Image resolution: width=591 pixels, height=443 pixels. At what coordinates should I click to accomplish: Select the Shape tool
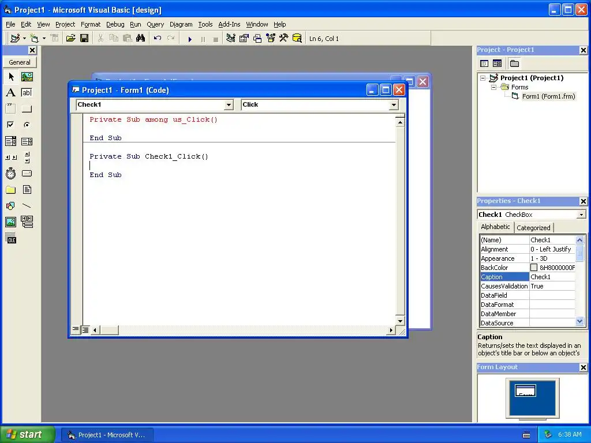pyautogui.click(x=11, y=206)
